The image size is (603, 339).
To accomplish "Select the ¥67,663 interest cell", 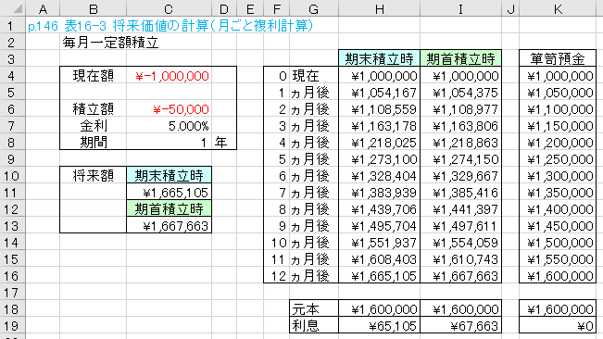I will [460, 325].
